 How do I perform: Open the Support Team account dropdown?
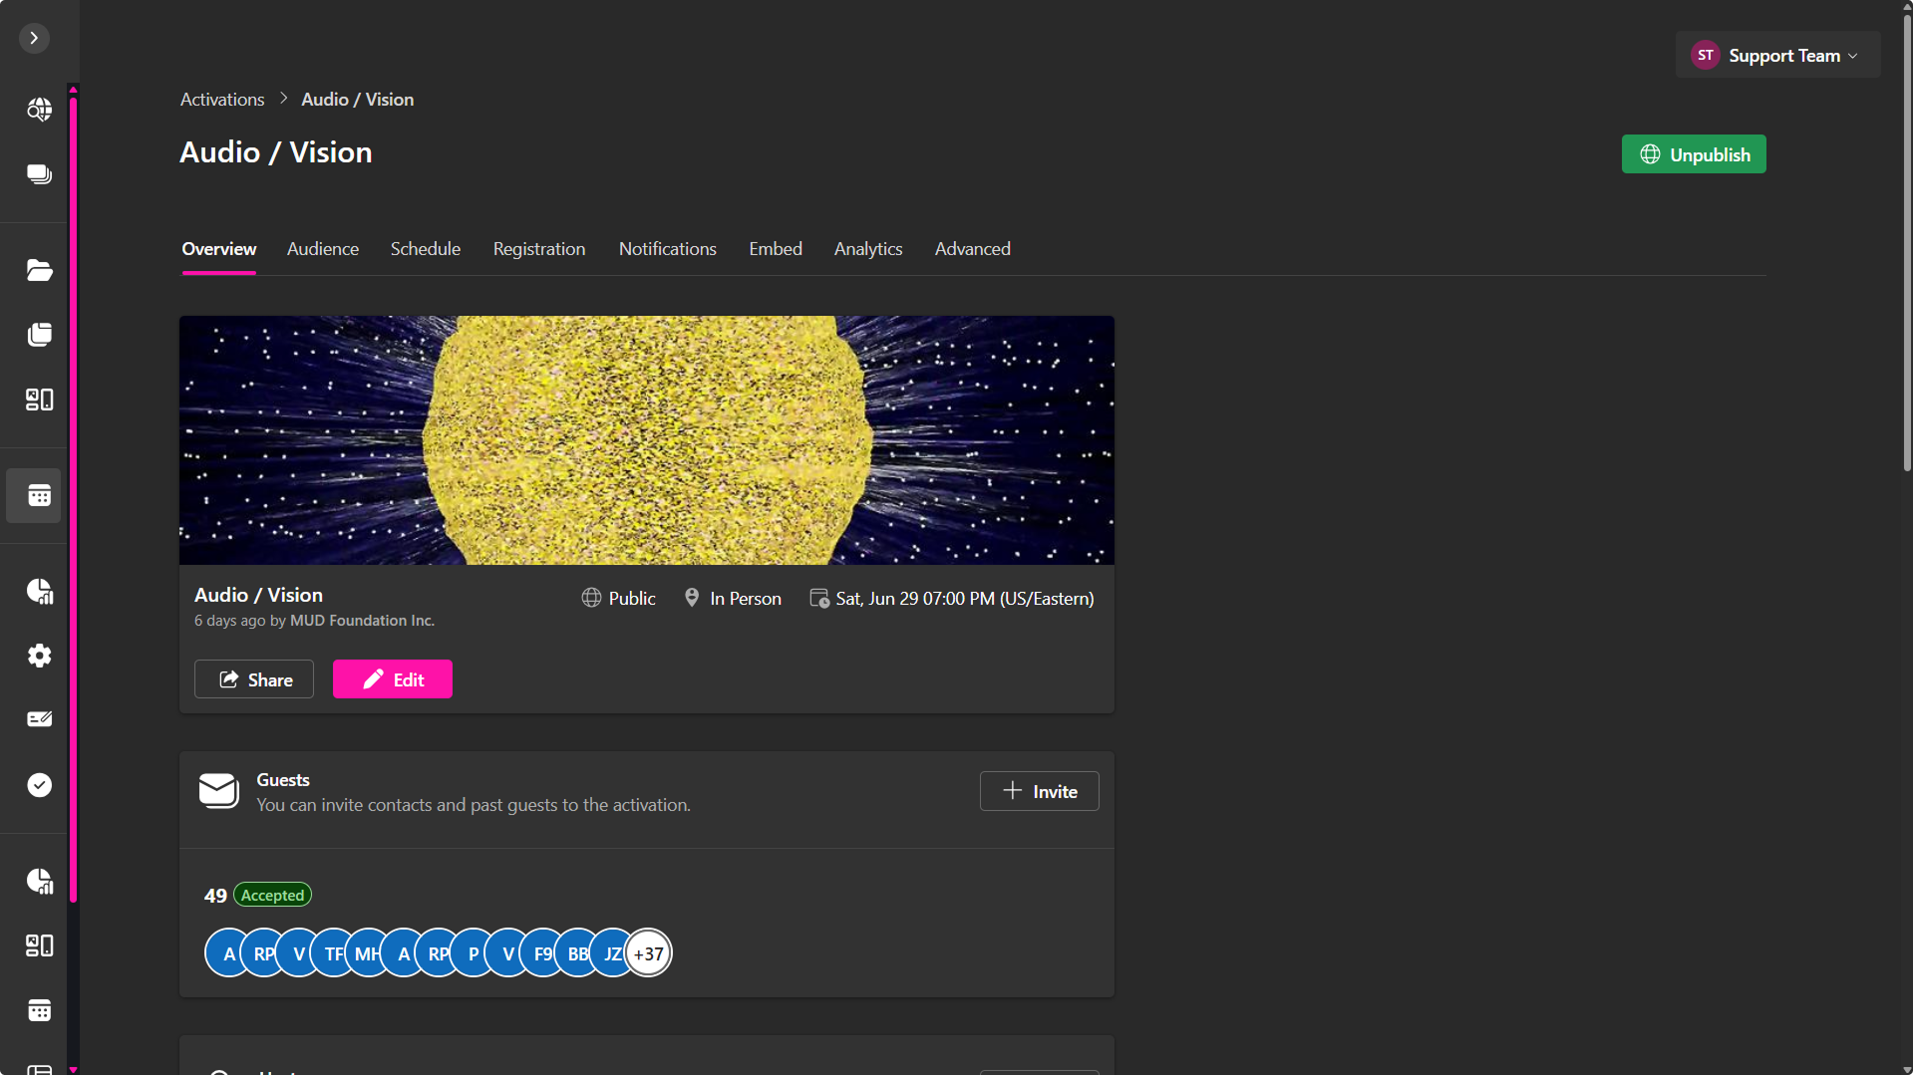pyautogui.click(x=1776, y=56)
